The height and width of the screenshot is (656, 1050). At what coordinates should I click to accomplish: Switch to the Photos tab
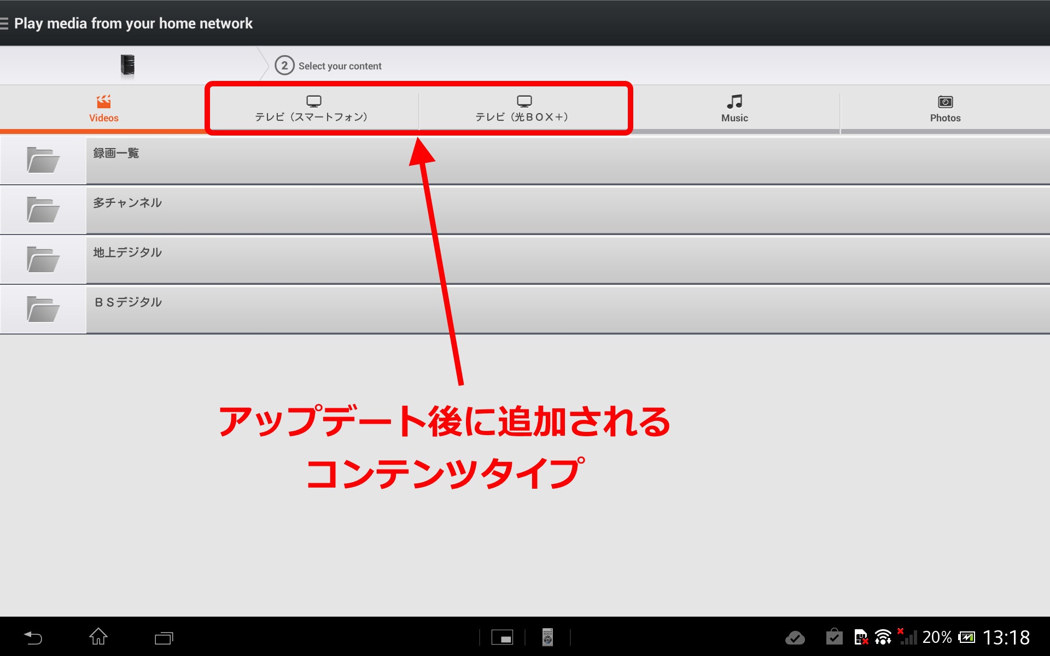945,109
